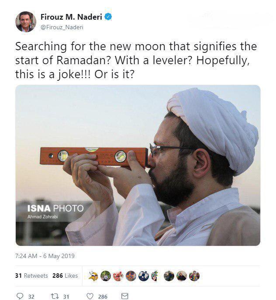Open the seventh liker avatar
This screenshot has height=300, width=276.
click(x=169, y=276)
